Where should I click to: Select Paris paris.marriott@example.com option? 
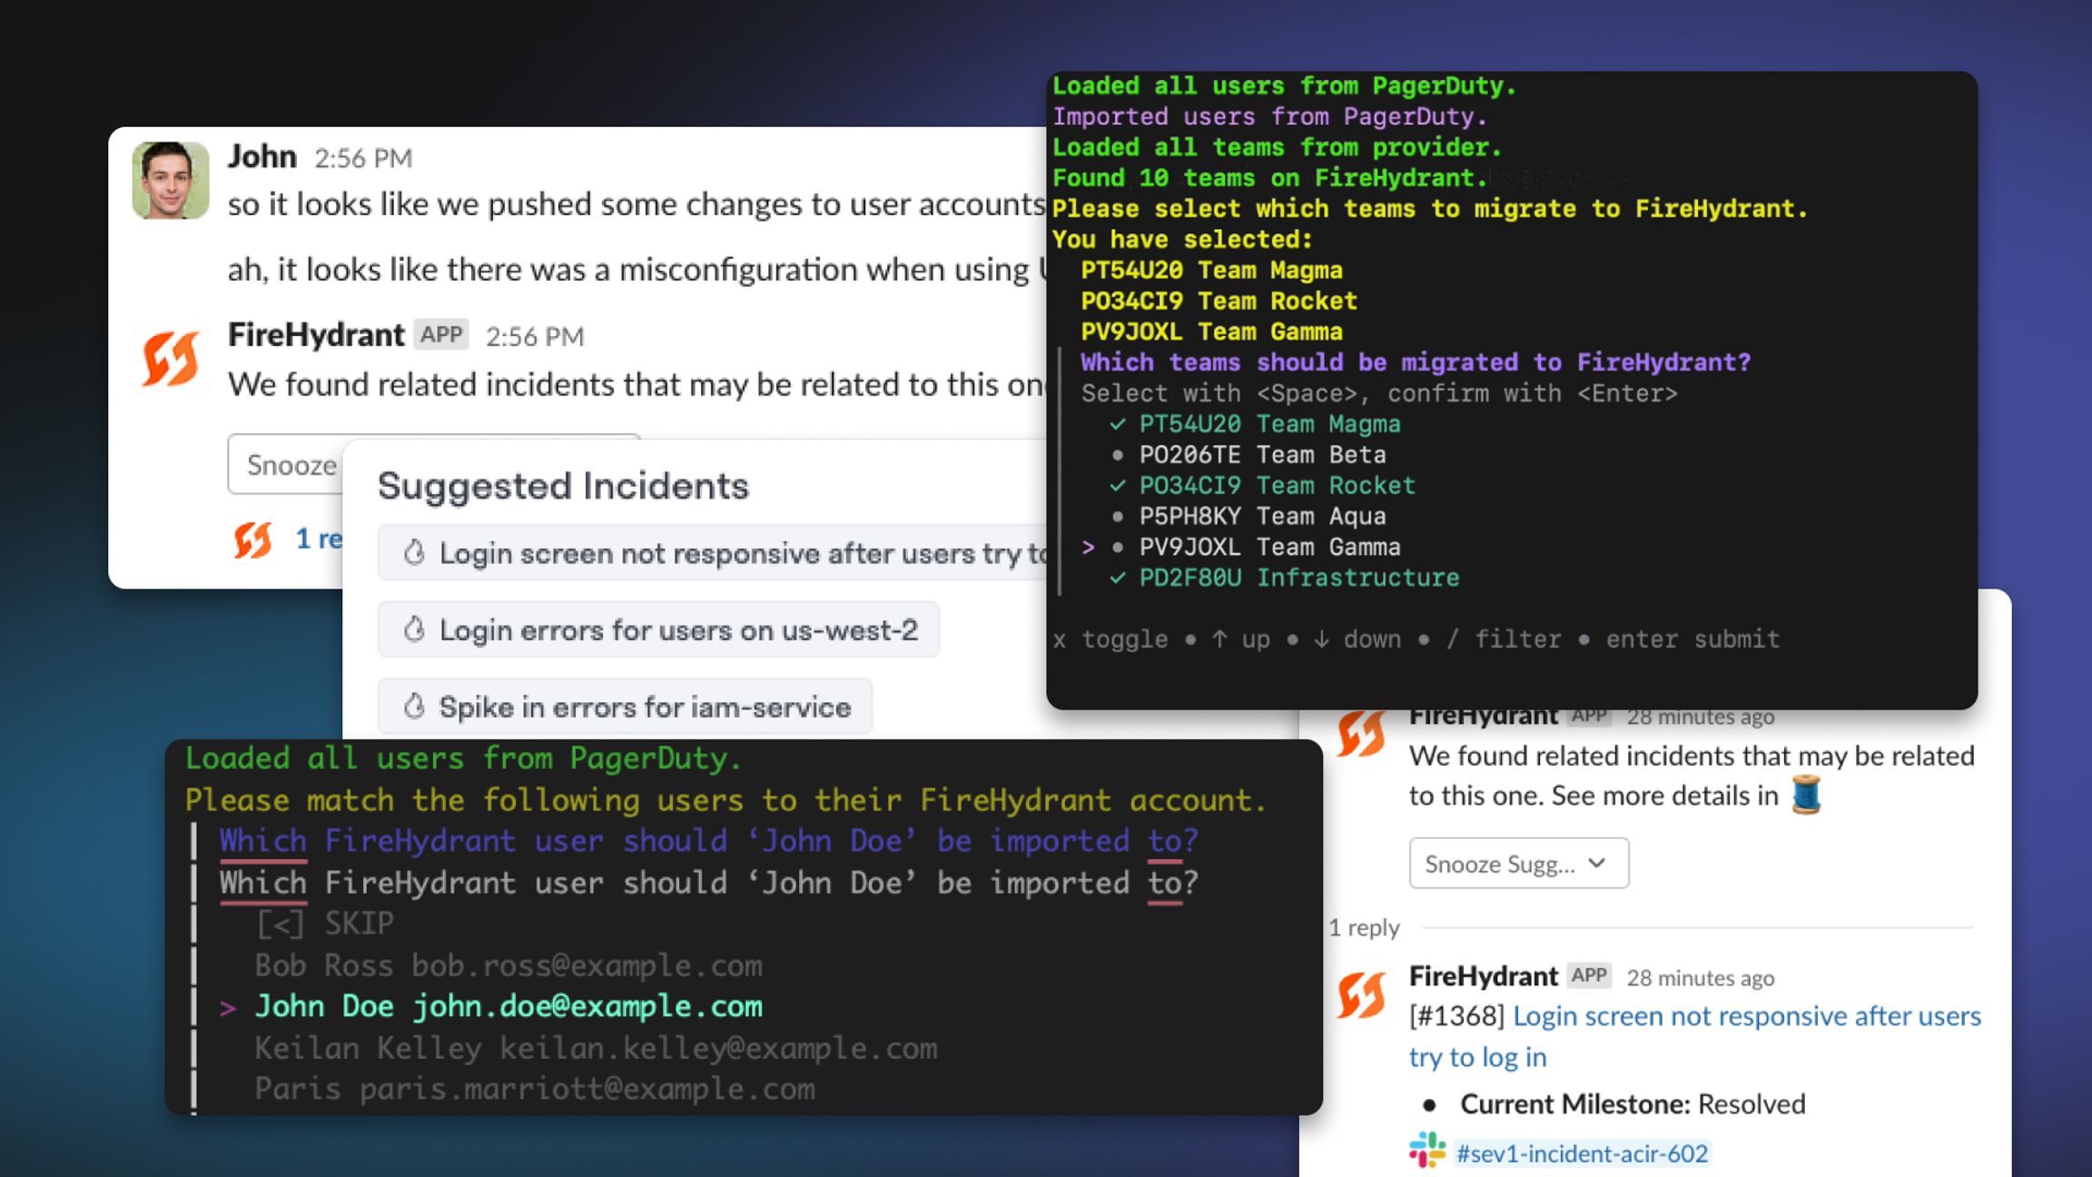535,1089
